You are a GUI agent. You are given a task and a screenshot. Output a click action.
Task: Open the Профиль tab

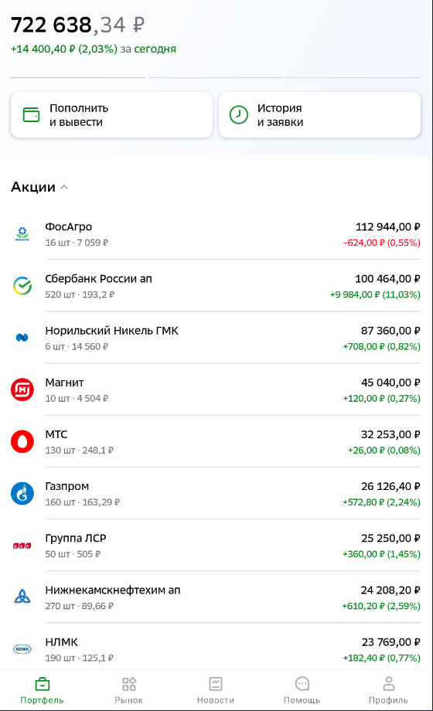[388, 690]
